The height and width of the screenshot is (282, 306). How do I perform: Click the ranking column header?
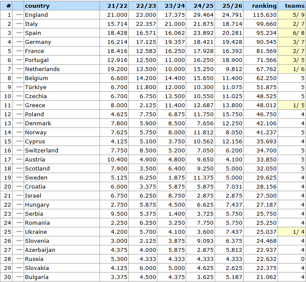264,6
